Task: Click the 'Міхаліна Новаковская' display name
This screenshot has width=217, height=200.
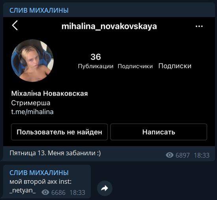Action: (50, 93)
